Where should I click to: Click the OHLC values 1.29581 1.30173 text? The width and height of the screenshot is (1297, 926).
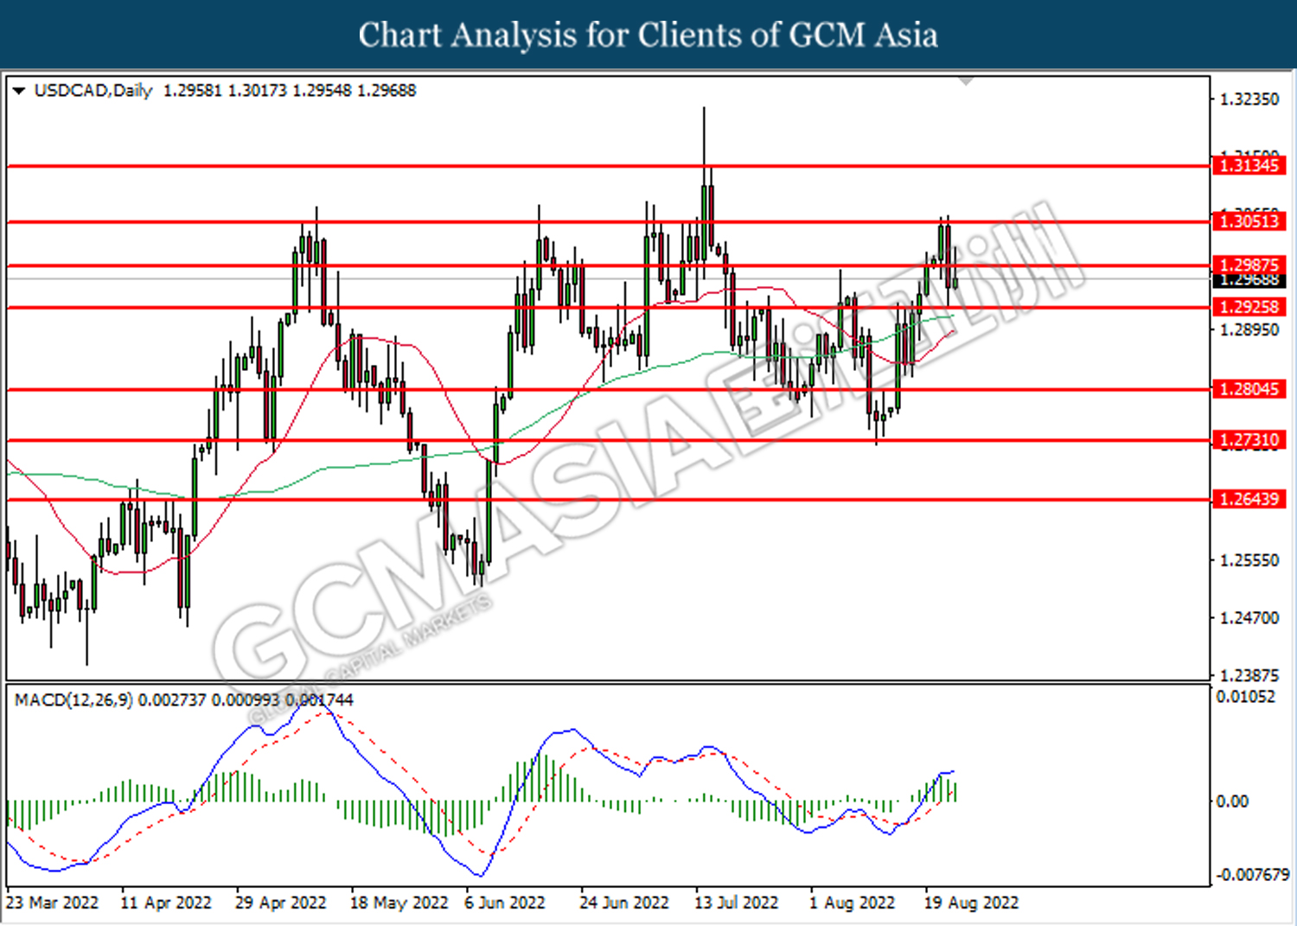(x=225, y=91)
